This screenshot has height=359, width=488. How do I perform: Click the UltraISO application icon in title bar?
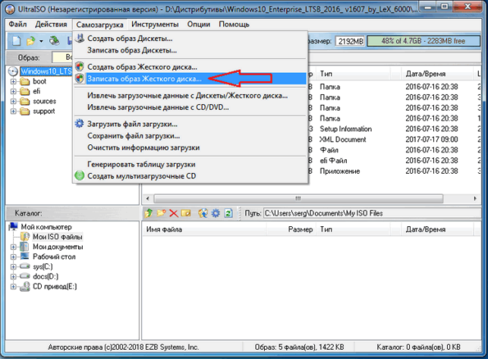click(x=10, y=9)
